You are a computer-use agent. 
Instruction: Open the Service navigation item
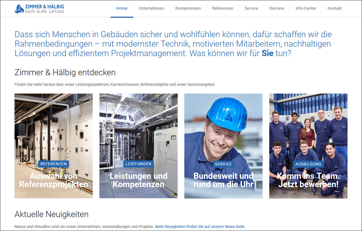pyautogui.click(x=251, y=8)
